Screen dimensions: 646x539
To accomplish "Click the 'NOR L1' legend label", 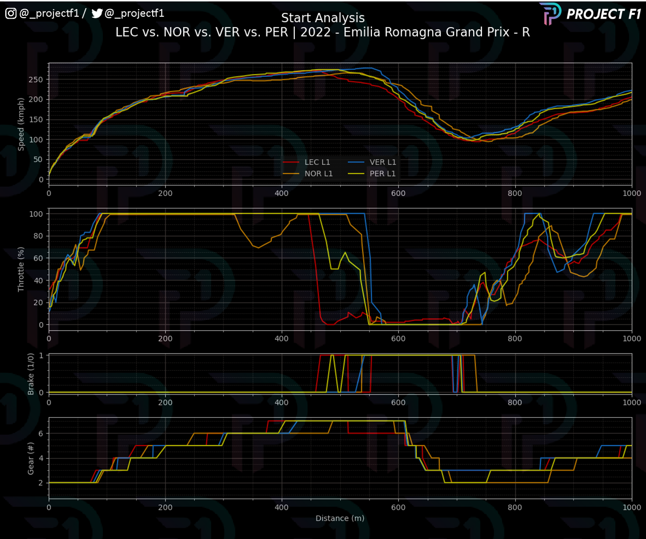I will [x=319, y=173].
